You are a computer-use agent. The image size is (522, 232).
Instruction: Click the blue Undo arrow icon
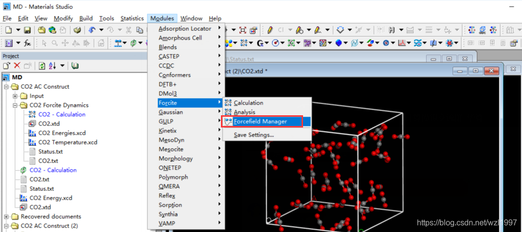point(92,30)
